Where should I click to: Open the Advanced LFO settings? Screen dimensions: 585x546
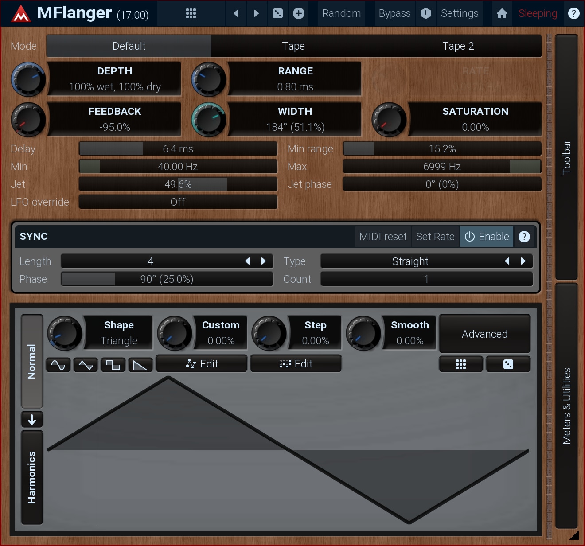coord(484,334)
